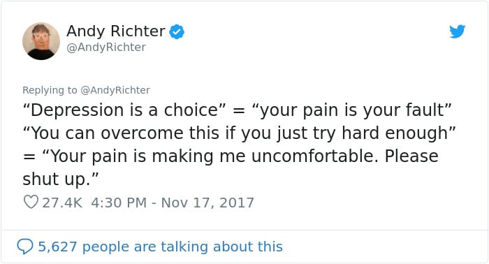
Task: Click the "Your pain is making me uncomfortable" line
Action: click(x=231, y=156)
